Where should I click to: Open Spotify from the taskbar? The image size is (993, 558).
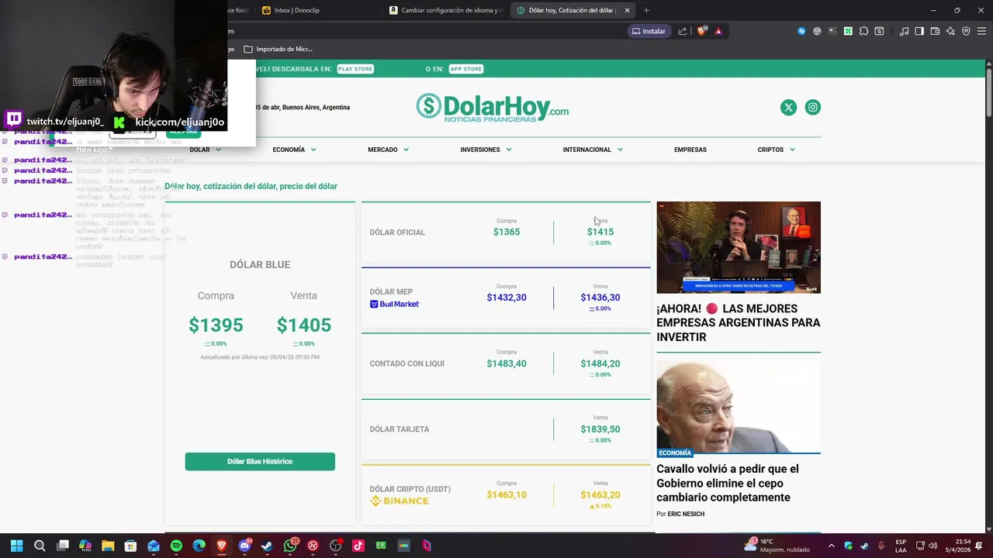coord(176,546)
